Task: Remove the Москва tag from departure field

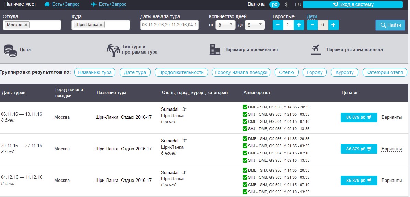Action: pyautogui.click(x=26, y=25)
